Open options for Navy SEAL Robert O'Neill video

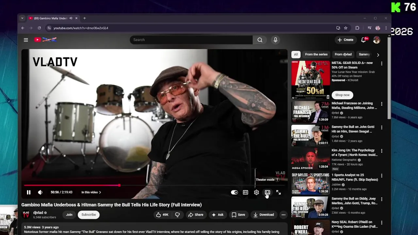point(381,223)
